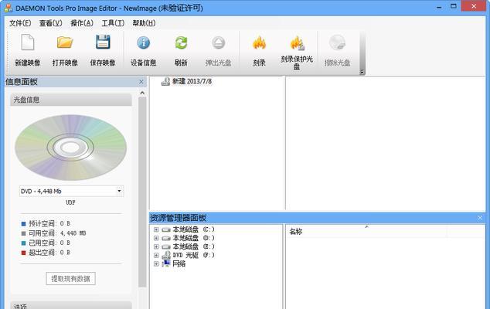Expand the DVD 光驱 (F:) tree node
The height and width of the screenshot is (309, 490).
pyautogui.click(x=156, y=255)
